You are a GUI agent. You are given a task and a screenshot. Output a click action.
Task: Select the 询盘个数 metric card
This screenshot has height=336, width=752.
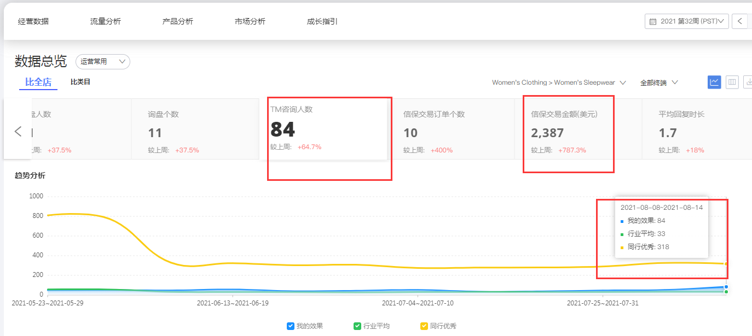195,129
